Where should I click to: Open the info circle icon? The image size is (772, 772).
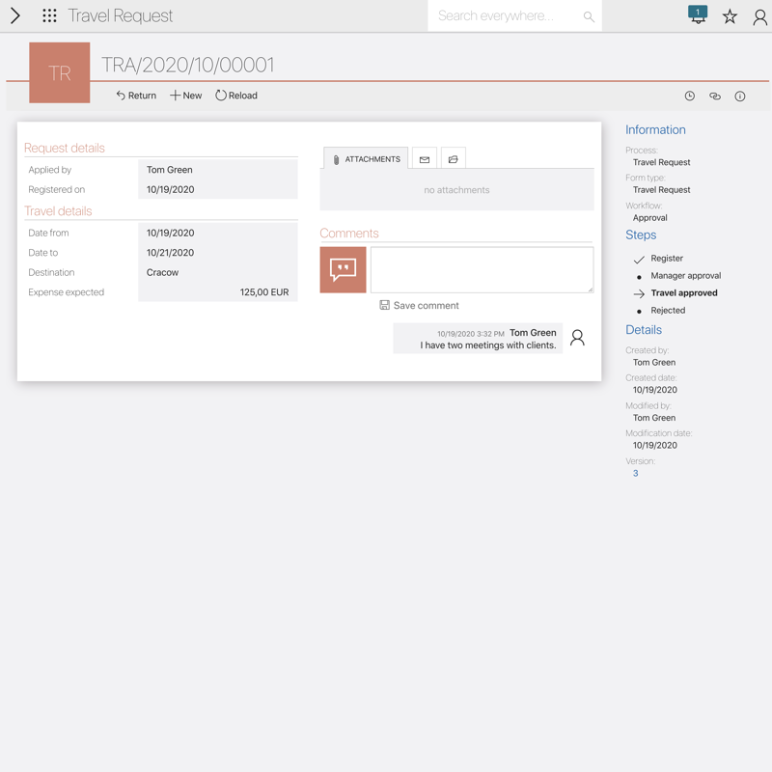[740, 96]
